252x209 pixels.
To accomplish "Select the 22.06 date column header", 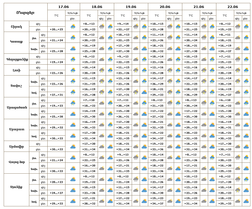I will [x=233, y=7].
